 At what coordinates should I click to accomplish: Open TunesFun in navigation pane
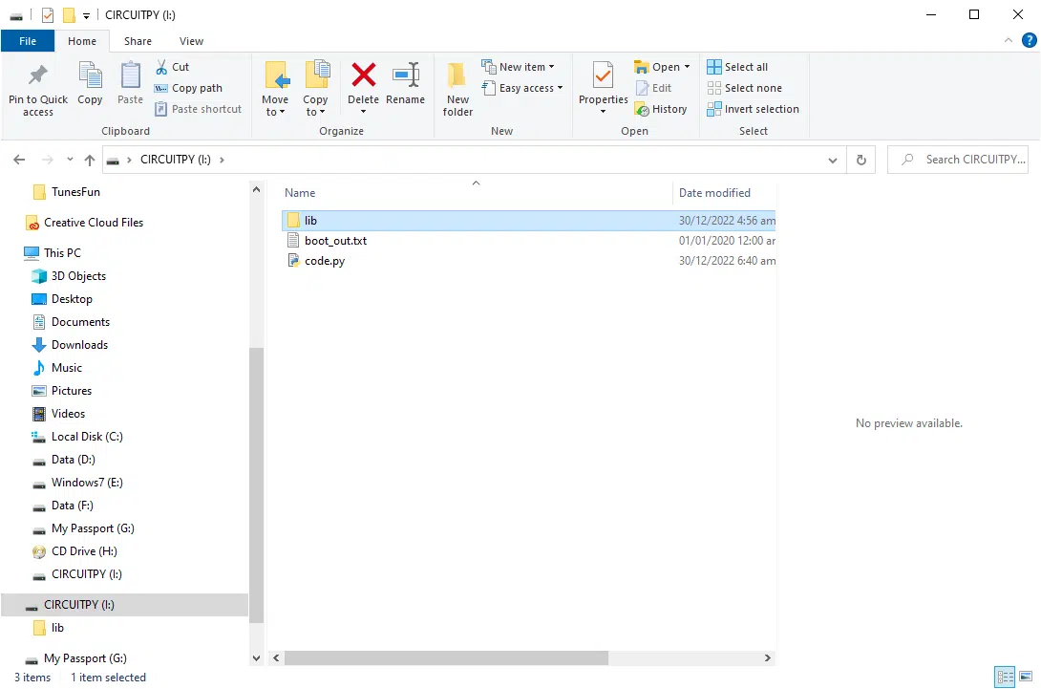click(75, 192)
